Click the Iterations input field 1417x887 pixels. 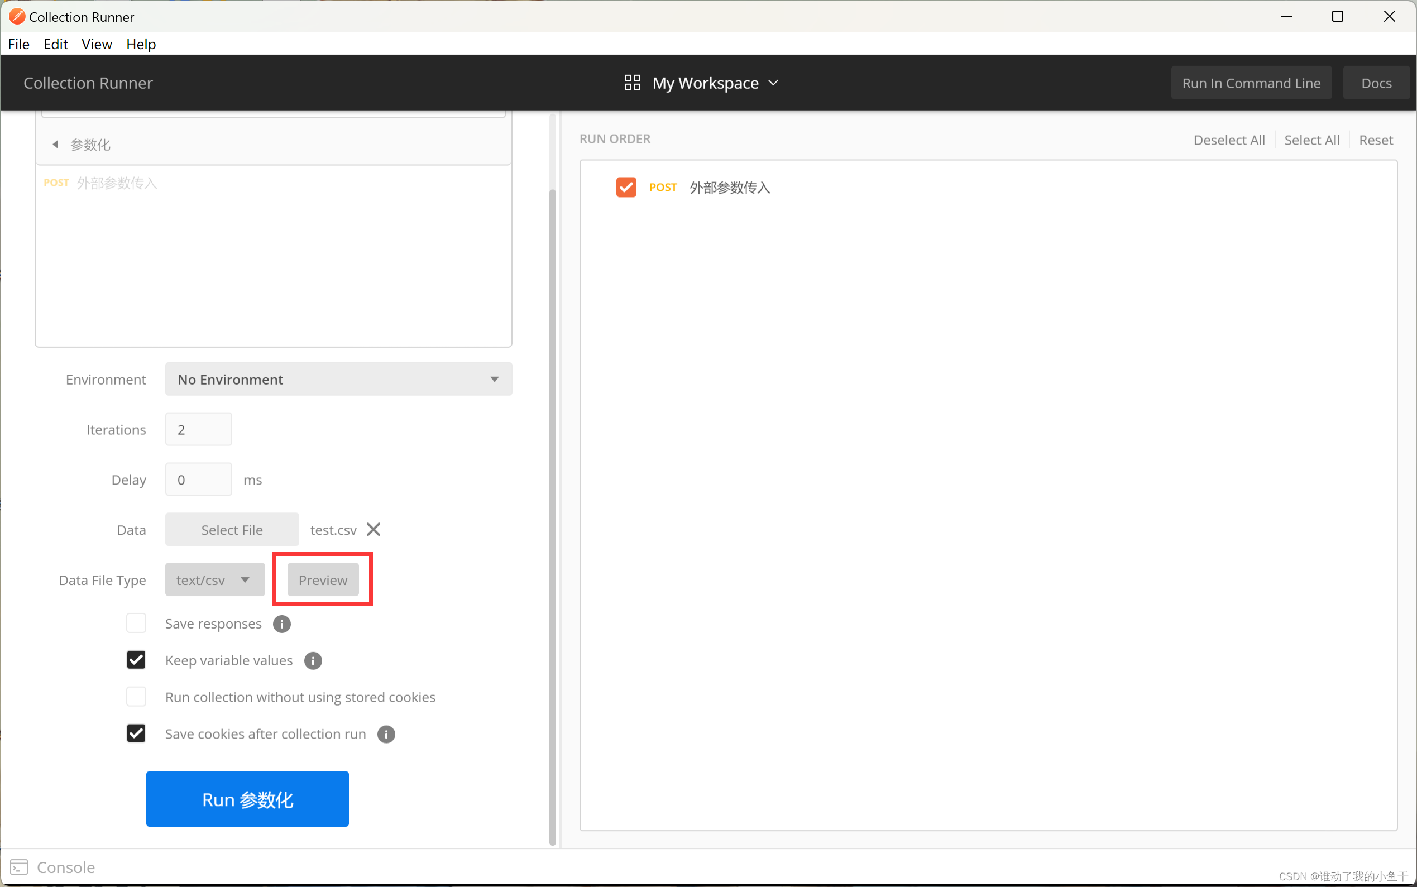click(x=198, y=429)
